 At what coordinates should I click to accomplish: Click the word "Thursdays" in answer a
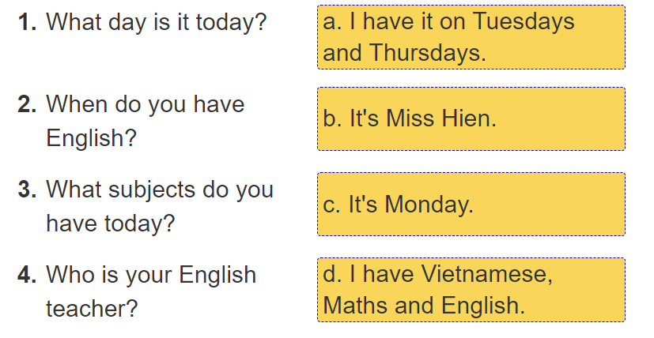(426, 53)
